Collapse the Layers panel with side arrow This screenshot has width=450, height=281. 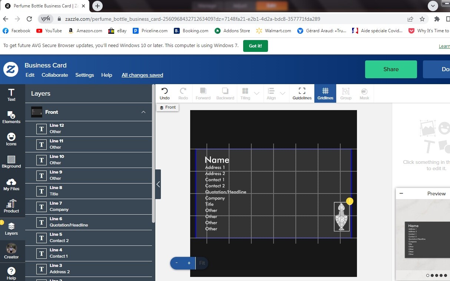pyautogui.click(x=158, y=184)
